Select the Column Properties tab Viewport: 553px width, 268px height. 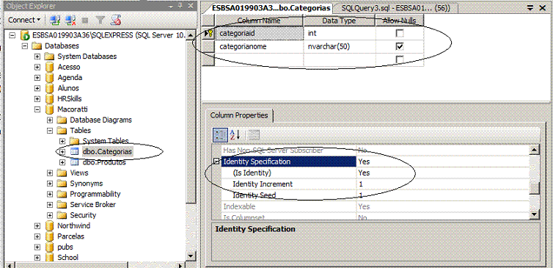point(239,115)
